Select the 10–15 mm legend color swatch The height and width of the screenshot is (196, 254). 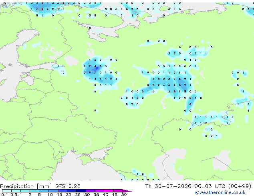click(53, 191)
